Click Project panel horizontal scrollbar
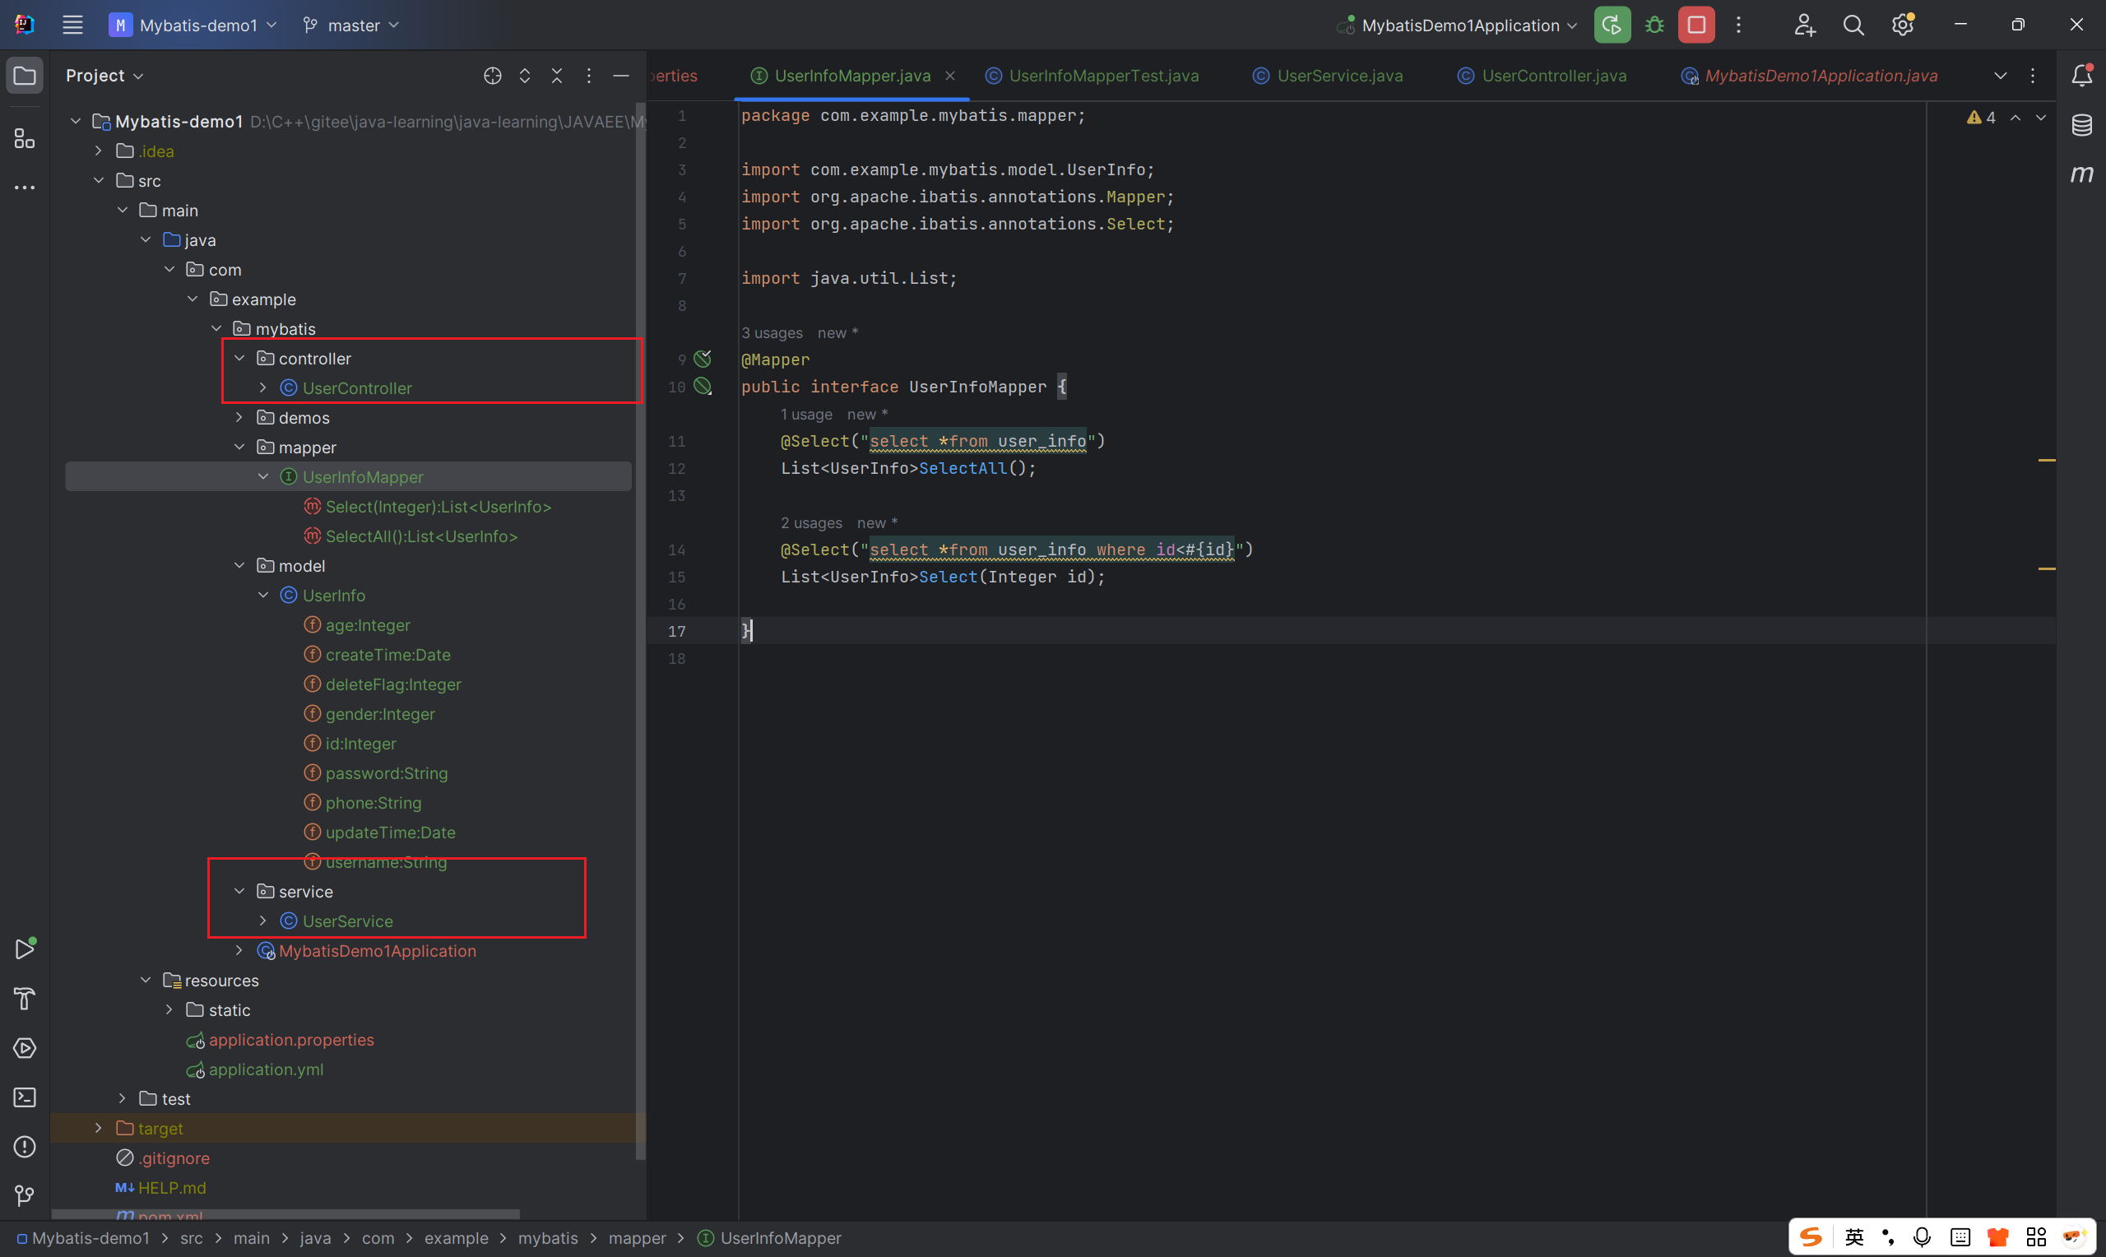 285,1215
